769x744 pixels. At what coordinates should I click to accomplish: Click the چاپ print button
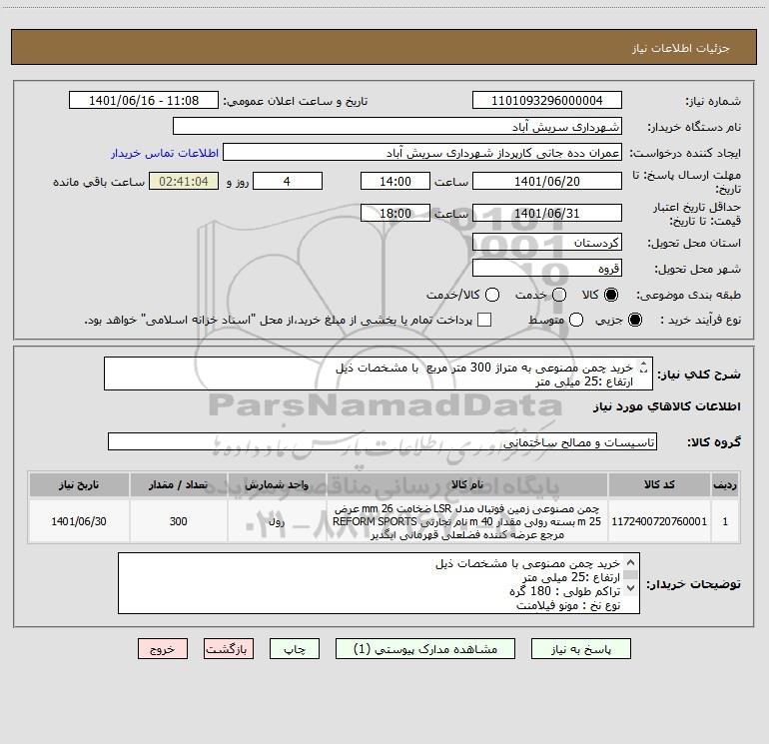[x=295, y=649]
